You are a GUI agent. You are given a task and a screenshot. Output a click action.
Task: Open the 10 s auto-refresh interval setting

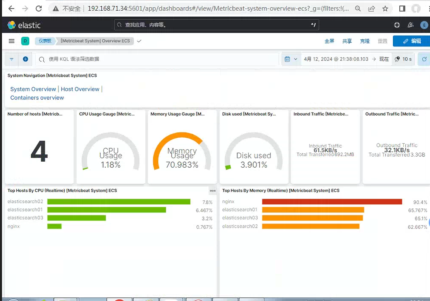pos(403,59)
